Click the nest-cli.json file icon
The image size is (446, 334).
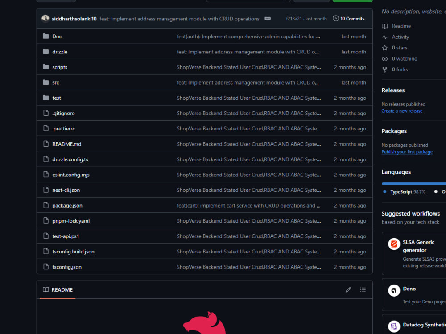click(46, 190)
